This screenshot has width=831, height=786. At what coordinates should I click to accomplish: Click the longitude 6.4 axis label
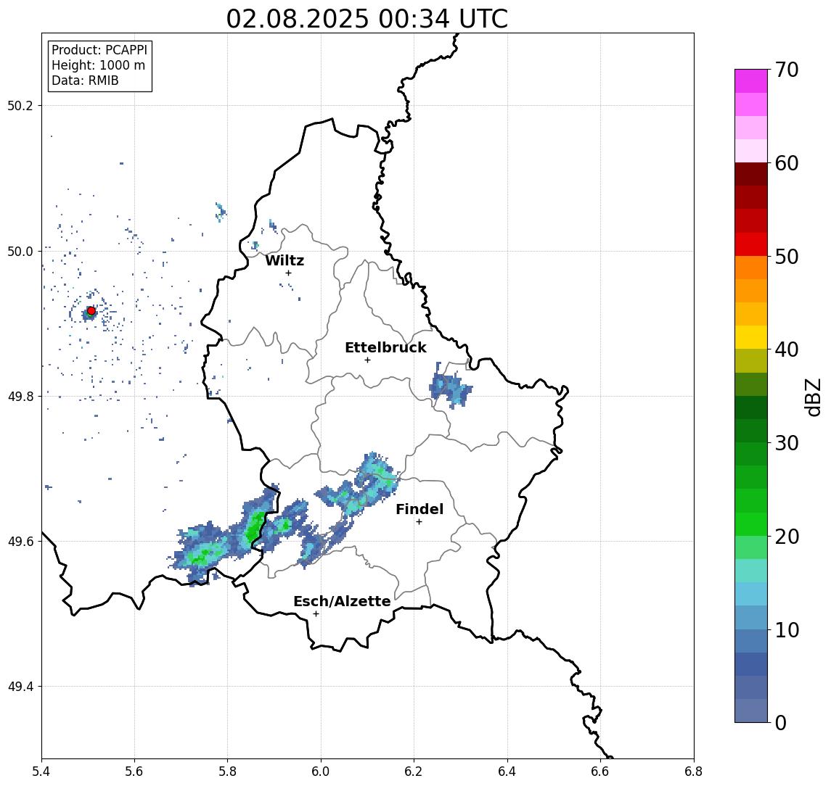[508, 771]
